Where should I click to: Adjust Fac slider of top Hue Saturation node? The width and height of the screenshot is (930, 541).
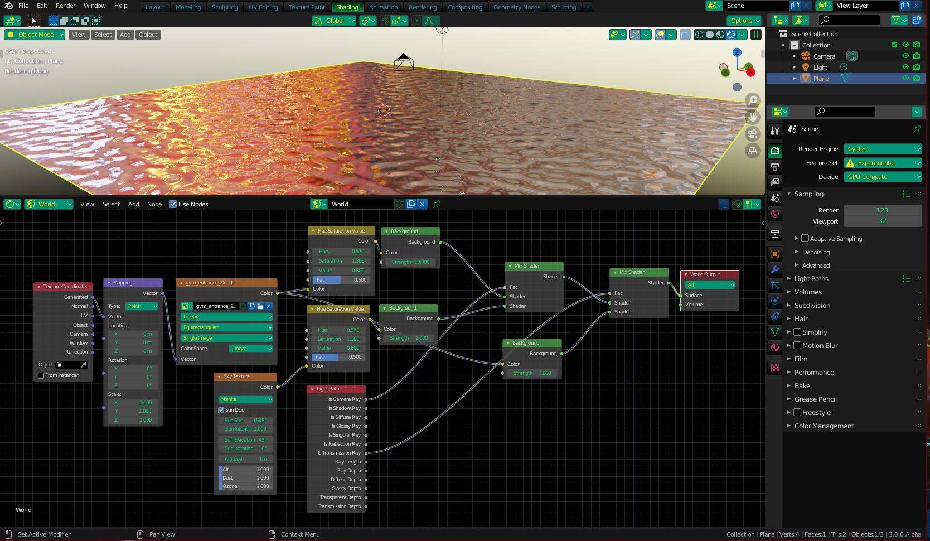click(341, 280)
